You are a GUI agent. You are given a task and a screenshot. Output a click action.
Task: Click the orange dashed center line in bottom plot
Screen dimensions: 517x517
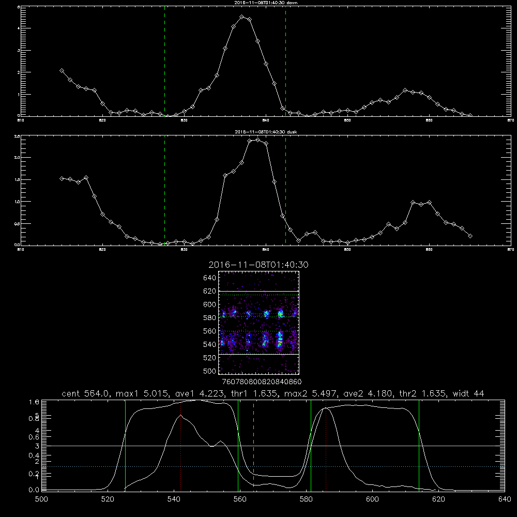point(253,445)
